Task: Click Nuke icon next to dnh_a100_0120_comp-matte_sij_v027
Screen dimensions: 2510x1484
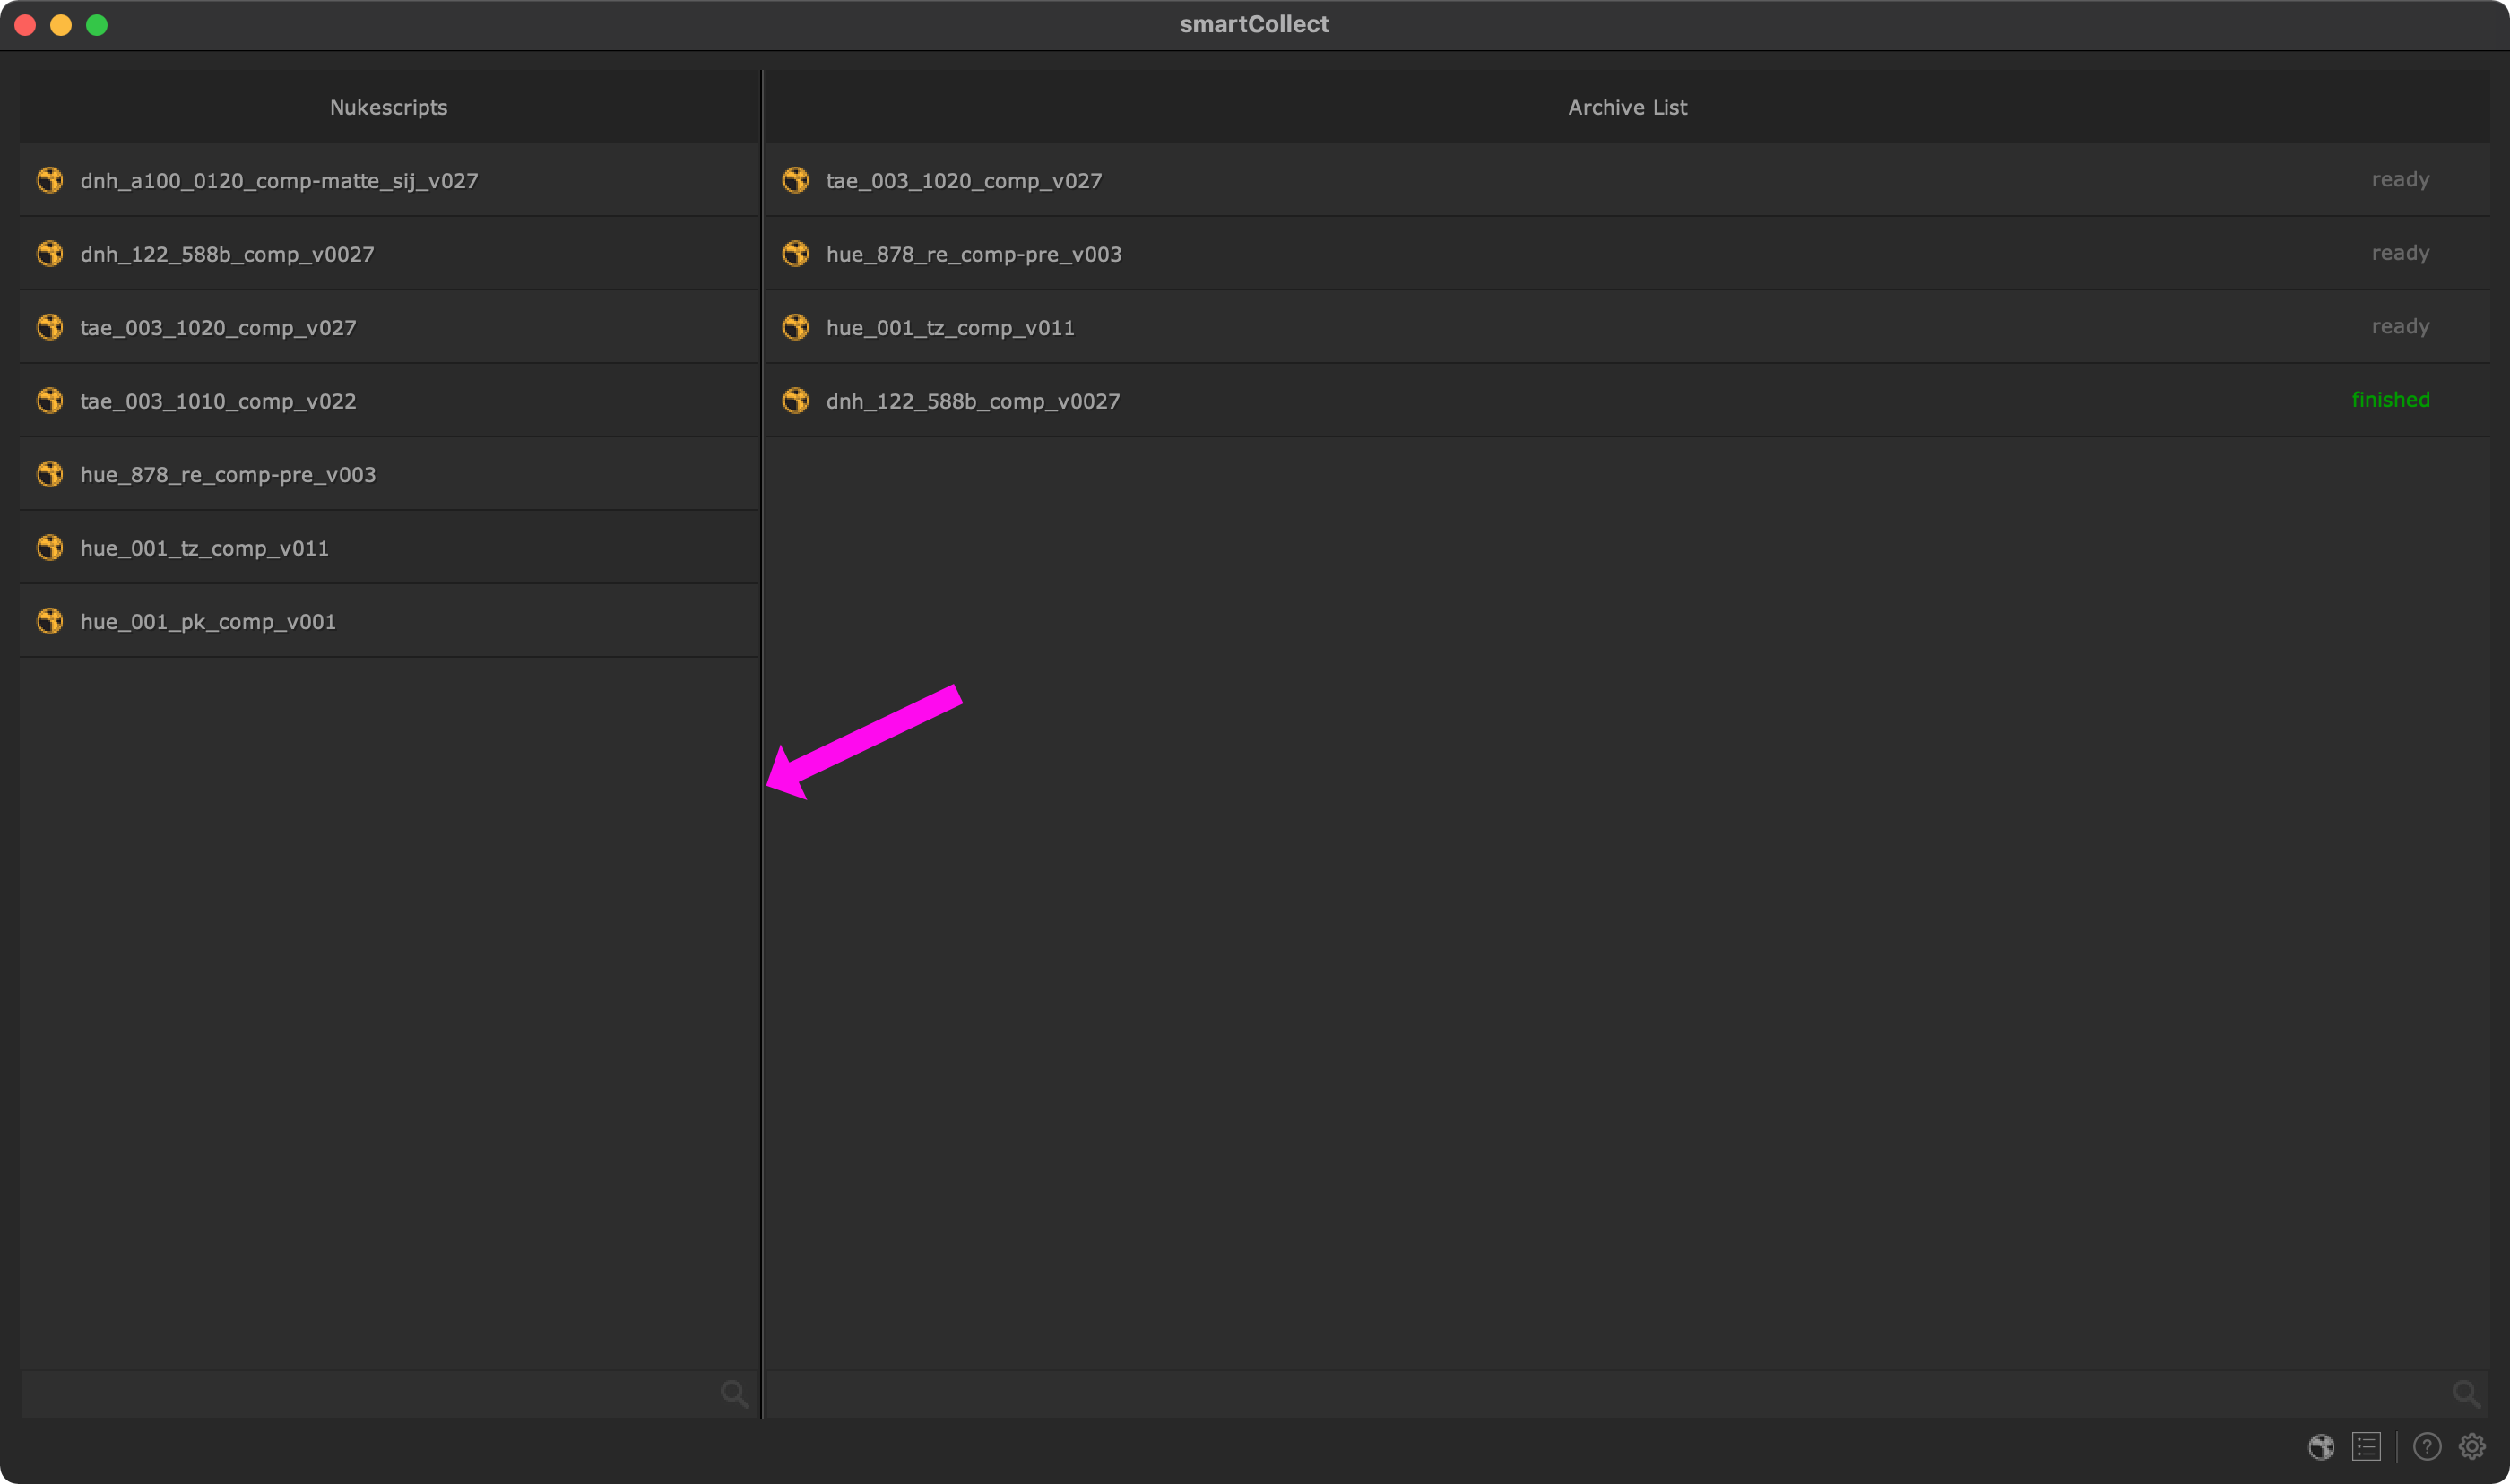Action: click(x=50, y=180)
